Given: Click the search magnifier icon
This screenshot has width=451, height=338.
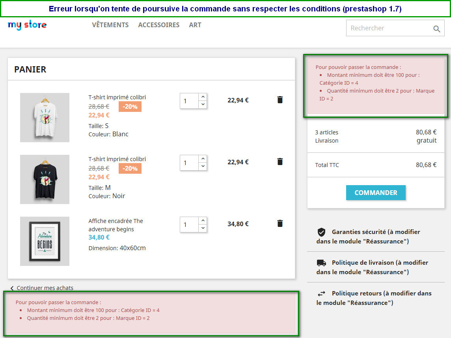Looking at the screenshot, I should coord(437,29).
